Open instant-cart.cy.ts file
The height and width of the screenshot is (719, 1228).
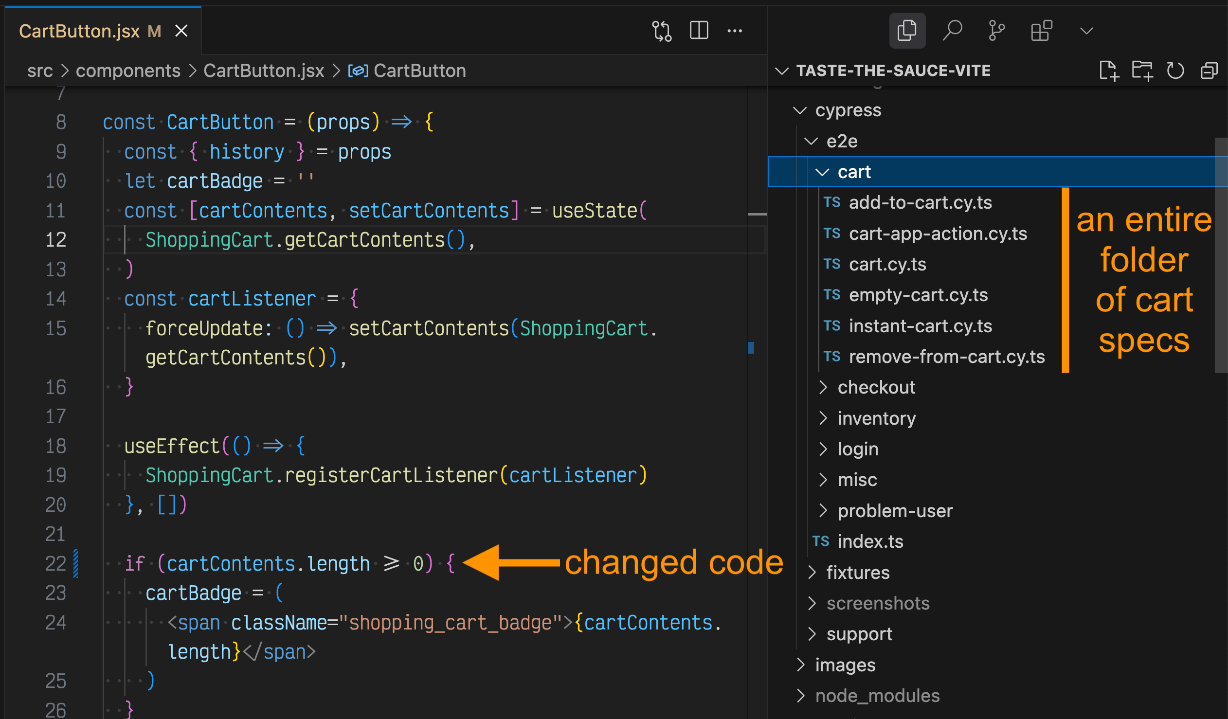(920, 326)
